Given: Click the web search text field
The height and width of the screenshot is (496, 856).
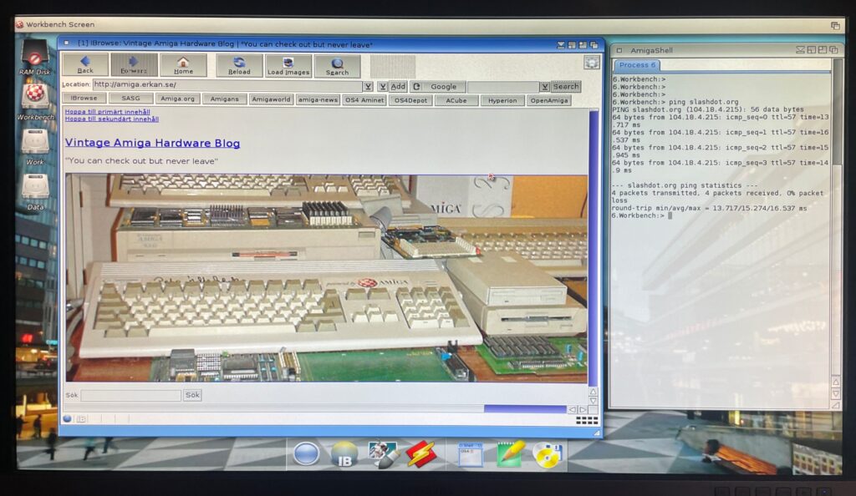Looking at the screenshot, I should [x=502, y=87].
